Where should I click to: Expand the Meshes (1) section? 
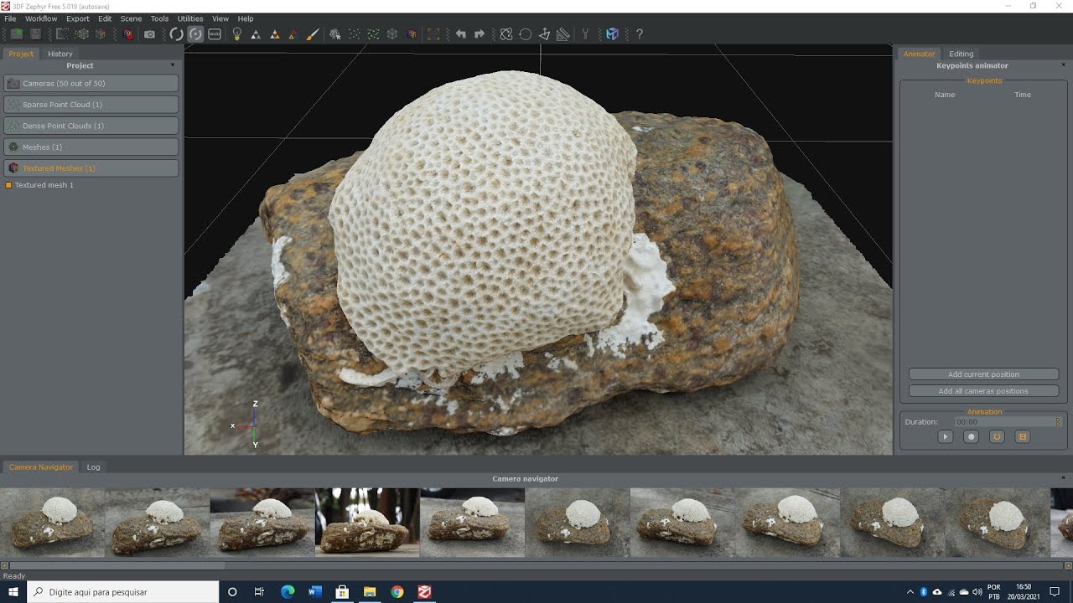91,147
